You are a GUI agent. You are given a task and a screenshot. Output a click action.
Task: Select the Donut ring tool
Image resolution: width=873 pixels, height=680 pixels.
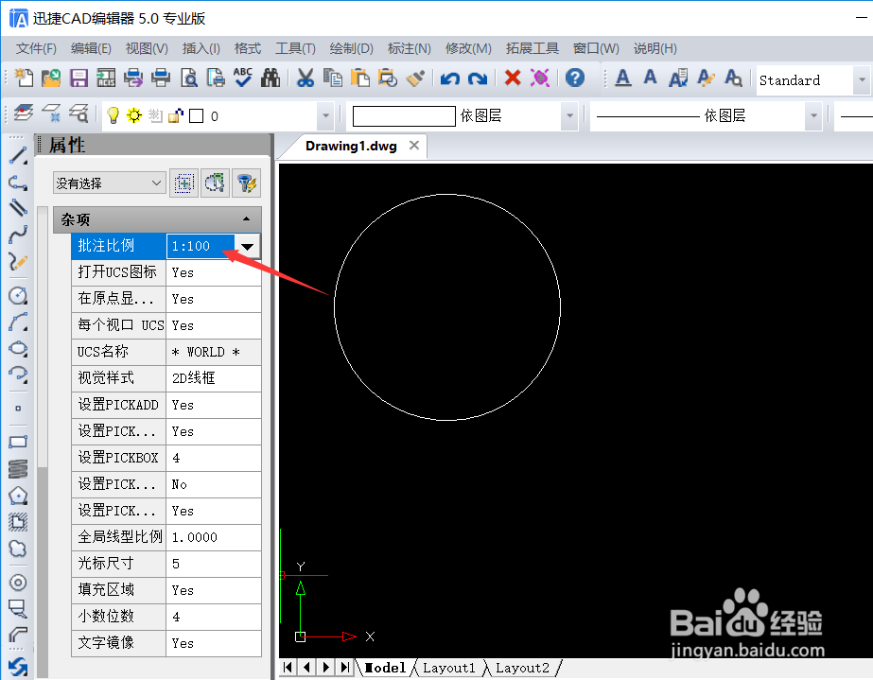pos(18,583)
